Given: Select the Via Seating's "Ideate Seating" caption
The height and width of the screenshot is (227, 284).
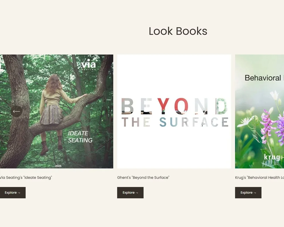Looking at the screenshot, I should 26,178.
